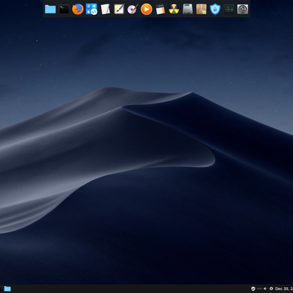Launch the Terminal from the dock

[64, 10]
